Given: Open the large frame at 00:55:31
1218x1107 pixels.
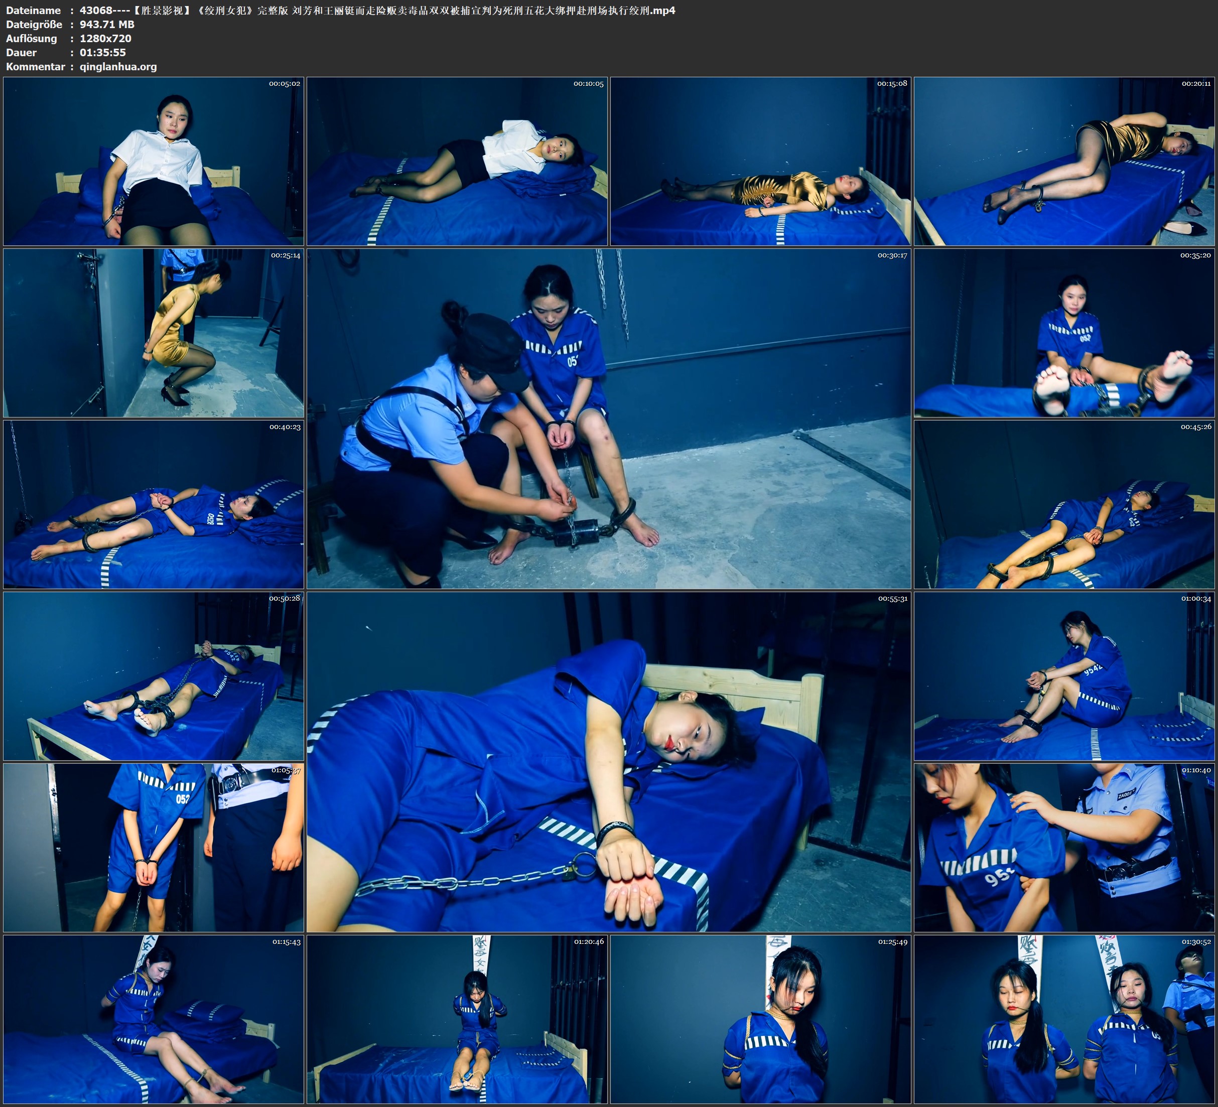Looking at the screenshot, I should coord(608,762).
